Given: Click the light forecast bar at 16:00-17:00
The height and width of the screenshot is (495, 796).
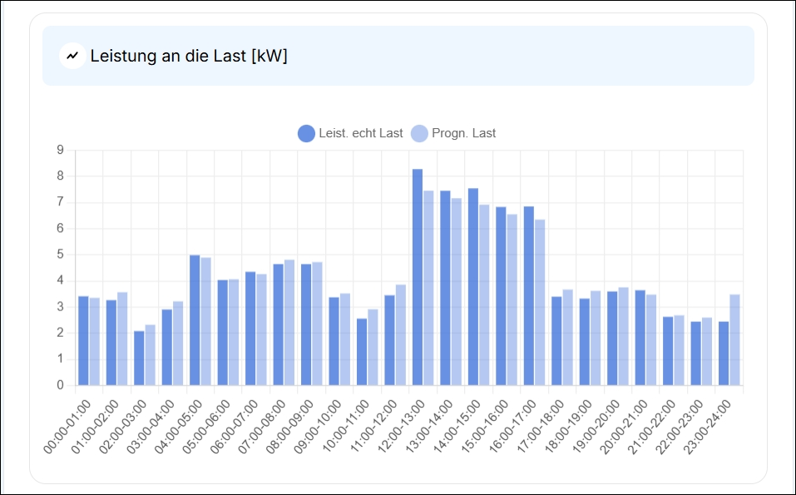Looking at the screenshot, I should [540, 303].
